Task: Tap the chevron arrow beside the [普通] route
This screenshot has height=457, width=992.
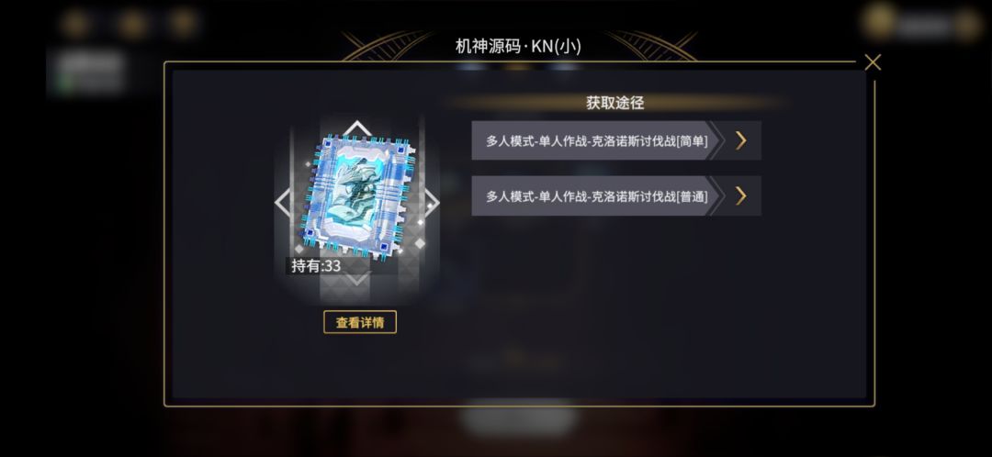Action: (x=741, y=196)
